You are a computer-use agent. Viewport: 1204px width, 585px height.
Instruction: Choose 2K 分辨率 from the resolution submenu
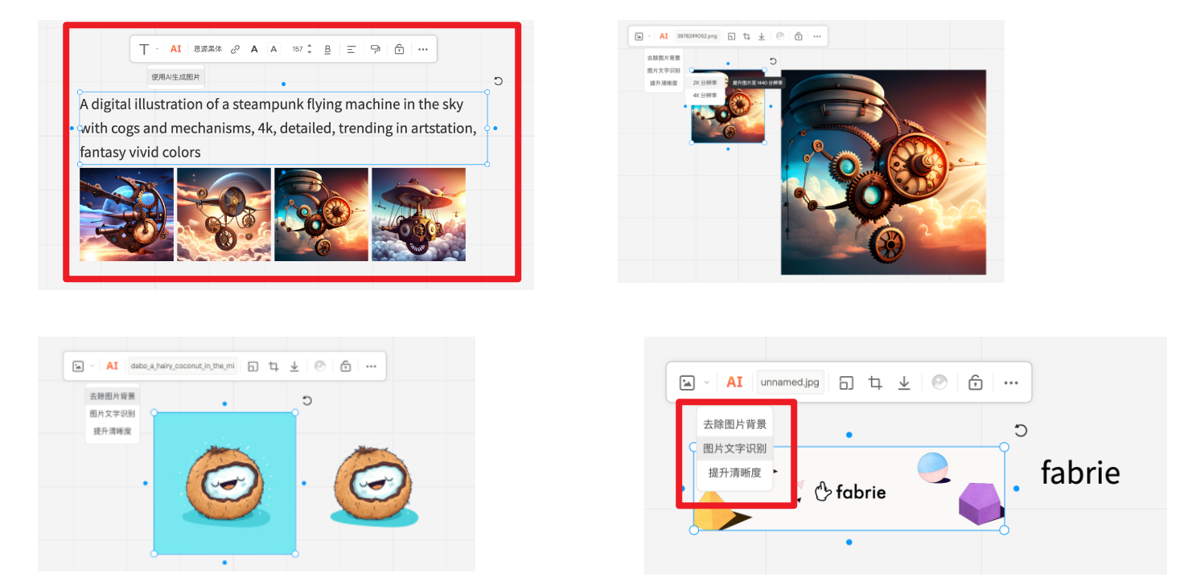pos(705,83)
